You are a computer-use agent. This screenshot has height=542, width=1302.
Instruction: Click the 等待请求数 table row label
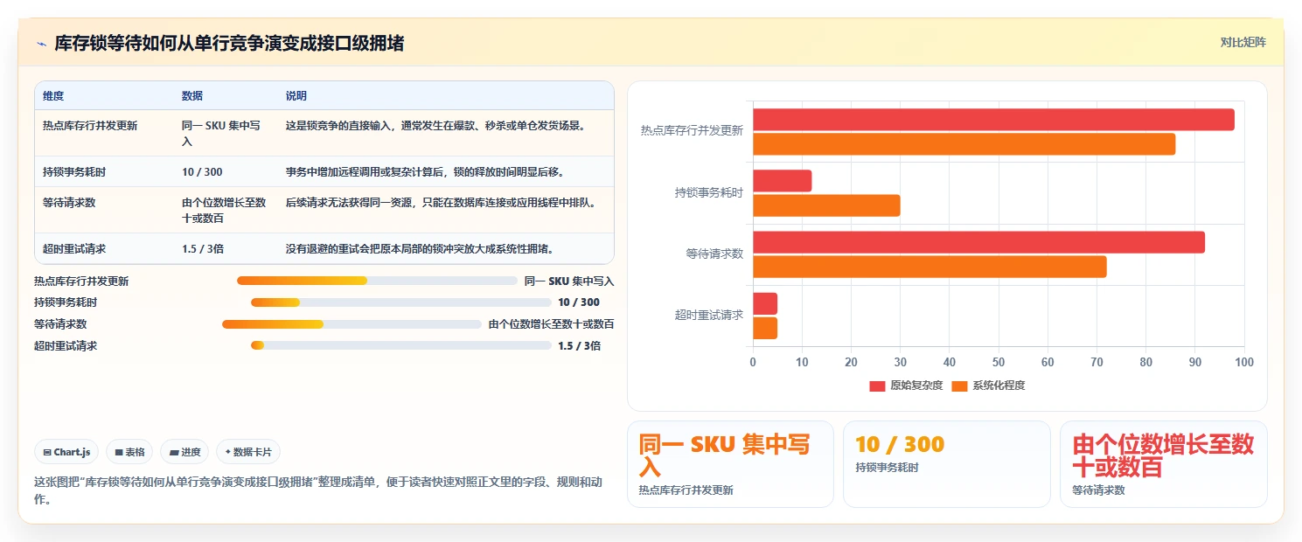coord(69,203)
